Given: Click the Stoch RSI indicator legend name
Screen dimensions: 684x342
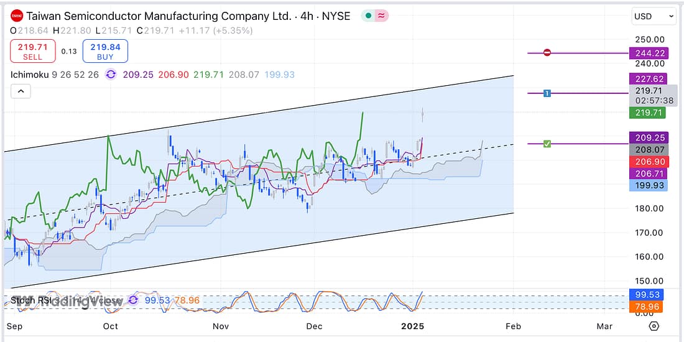Looking at the screenshot, I should (30, 301).
